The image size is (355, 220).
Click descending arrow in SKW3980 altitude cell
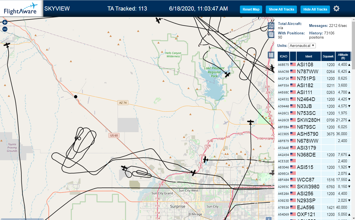[349, 186]
